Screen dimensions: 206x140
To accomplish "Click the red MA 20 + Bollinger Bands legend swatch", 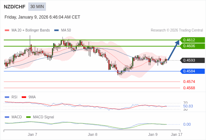I will (7, 30).
